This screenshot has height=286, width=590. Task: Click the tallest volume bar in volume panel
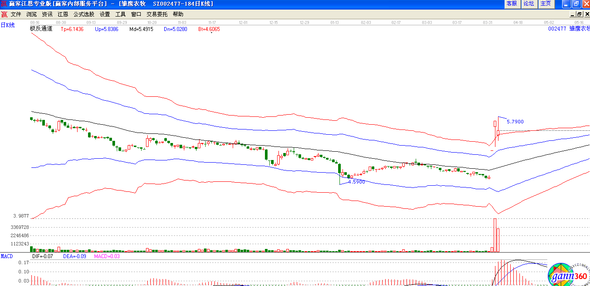point(495,235)
